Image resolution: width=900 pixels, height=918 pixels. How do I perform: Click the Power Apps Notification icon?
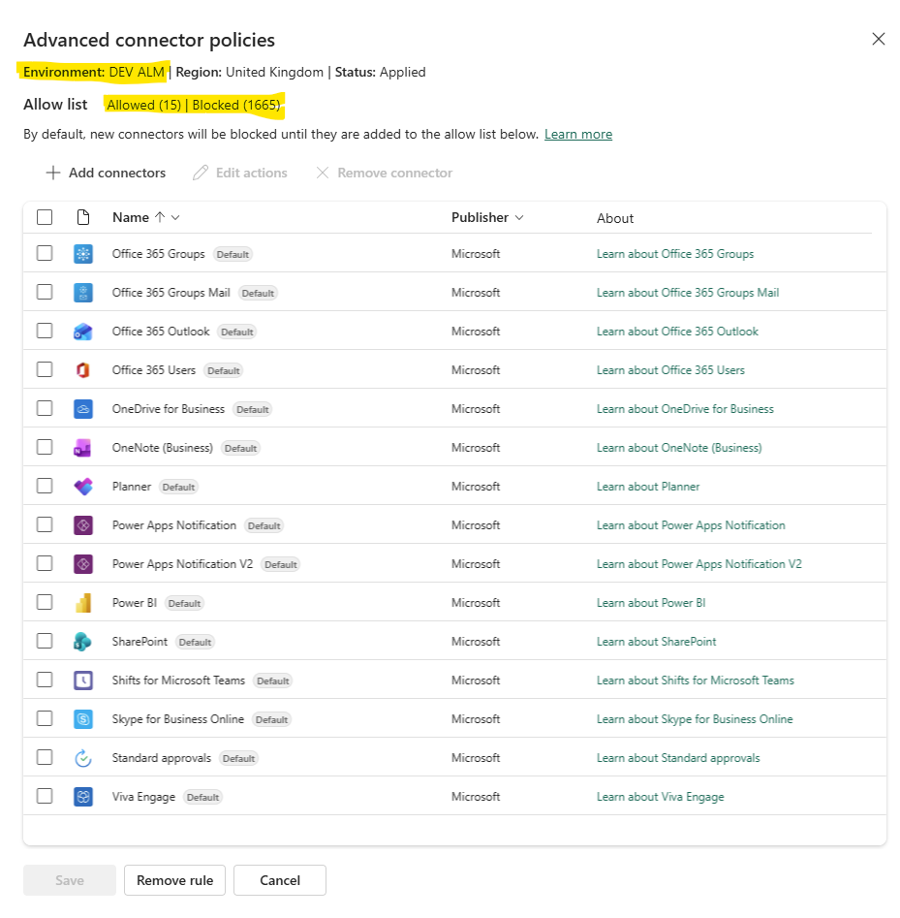tap(83, 525)
